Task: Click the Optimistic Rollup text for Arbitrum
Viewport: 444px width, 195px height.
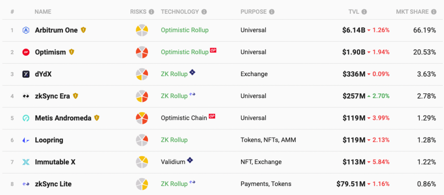Action: click(185, 30)
